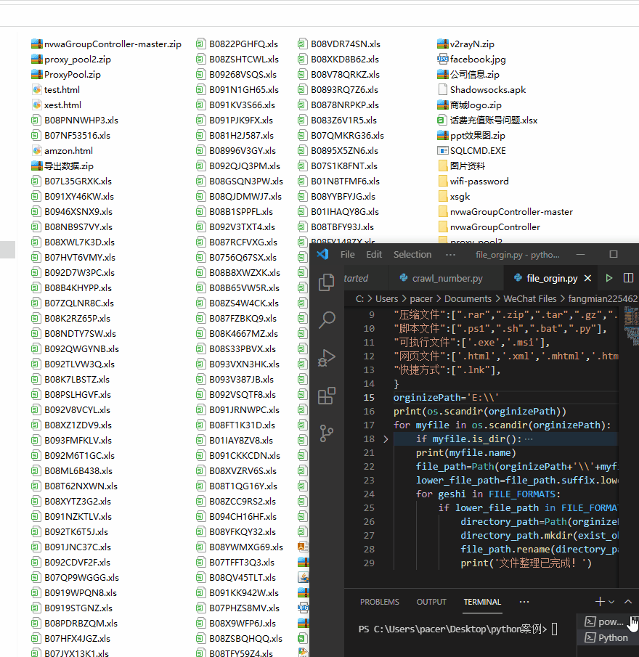639x657 pixels.
Task: Open the Explorer view in the activity bar
Action: pyautogui.click(x=326, y=282)
